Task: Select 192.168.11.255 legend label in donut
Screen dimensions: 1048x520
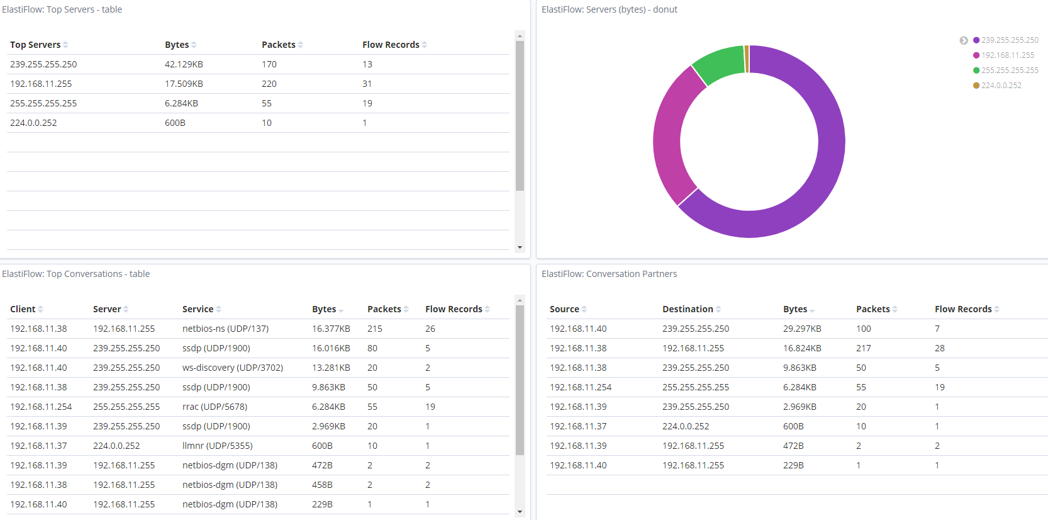Action: click(1008, 55)
